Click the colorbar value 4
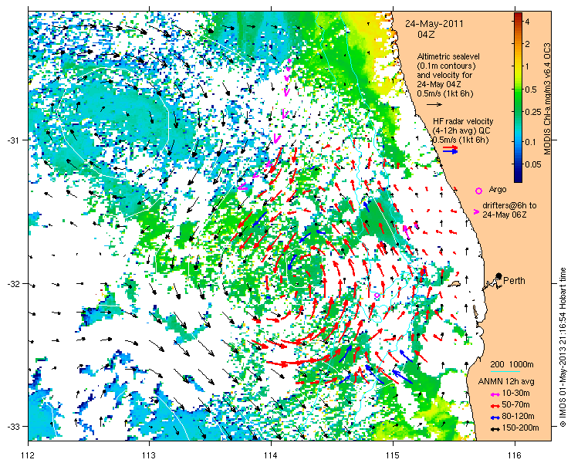Image resolution: width=571 pixels, height=463 pixels. (527, 22)
